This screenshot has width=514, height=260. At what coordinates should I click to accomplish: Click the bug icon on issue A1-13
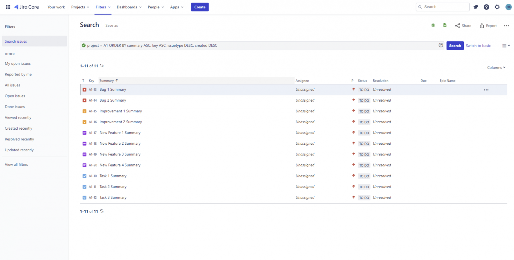(x=84, y=89)
